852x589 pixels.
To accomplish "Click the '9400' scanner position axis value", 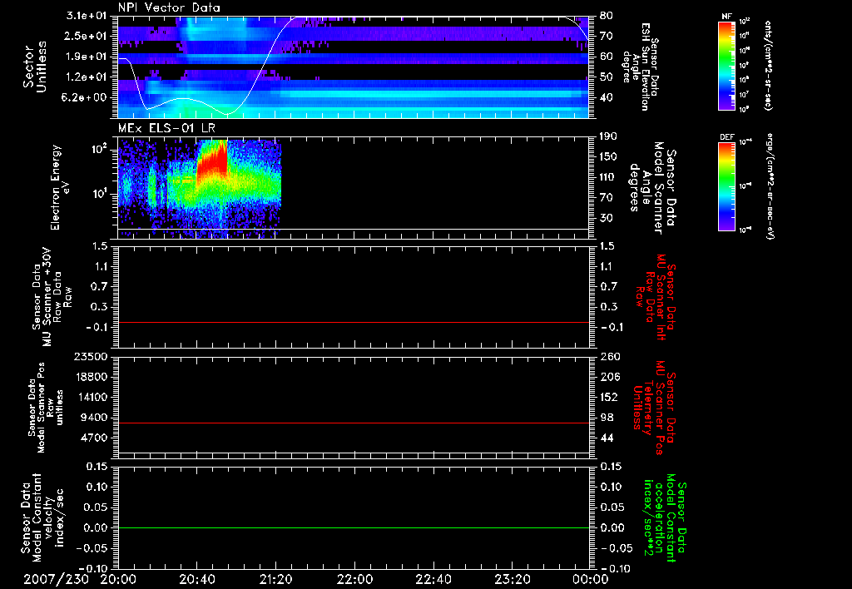I will (95, 418).
